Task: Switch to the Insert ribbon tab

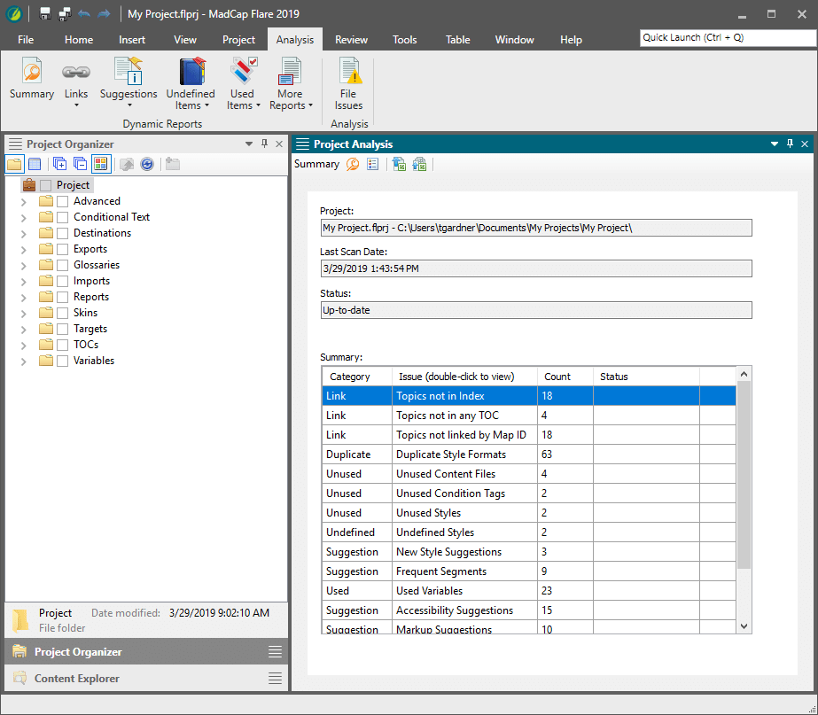Action: pos(132,40)
